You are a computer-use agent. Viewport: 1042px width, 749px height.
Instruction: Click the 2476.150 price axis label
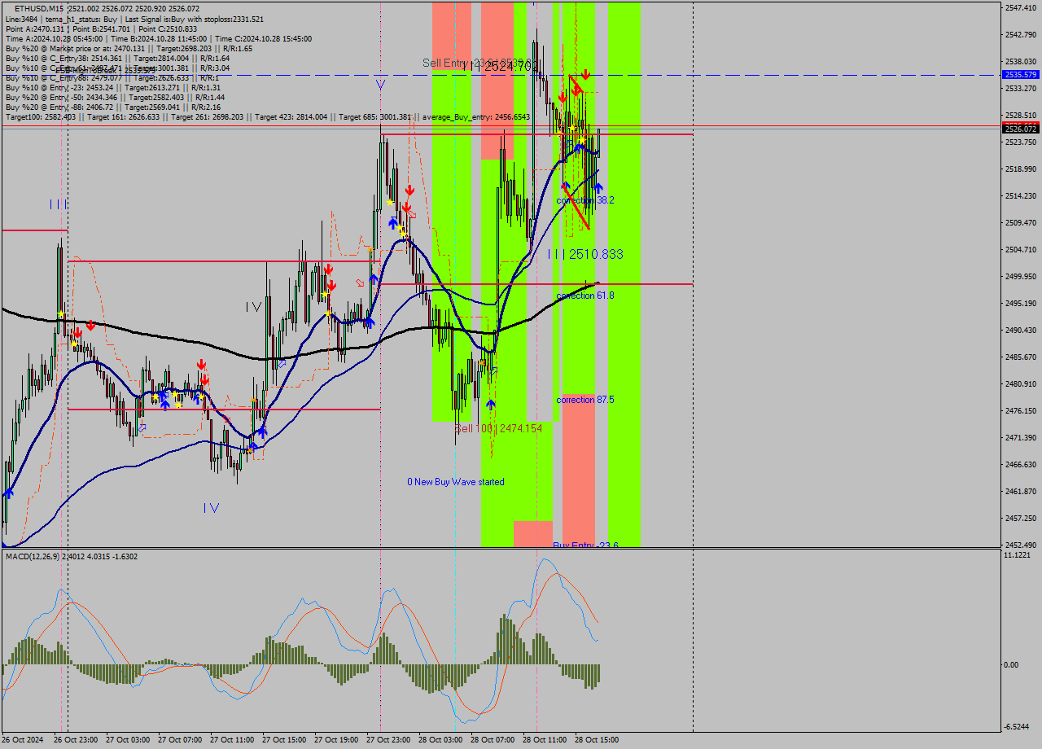pos(1021,410)
